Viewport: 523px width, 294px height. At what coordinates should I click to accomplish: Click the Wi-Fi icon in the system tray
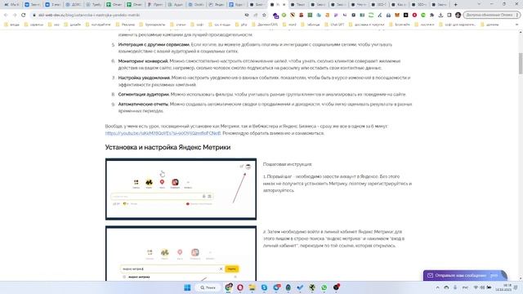[476, 287]
